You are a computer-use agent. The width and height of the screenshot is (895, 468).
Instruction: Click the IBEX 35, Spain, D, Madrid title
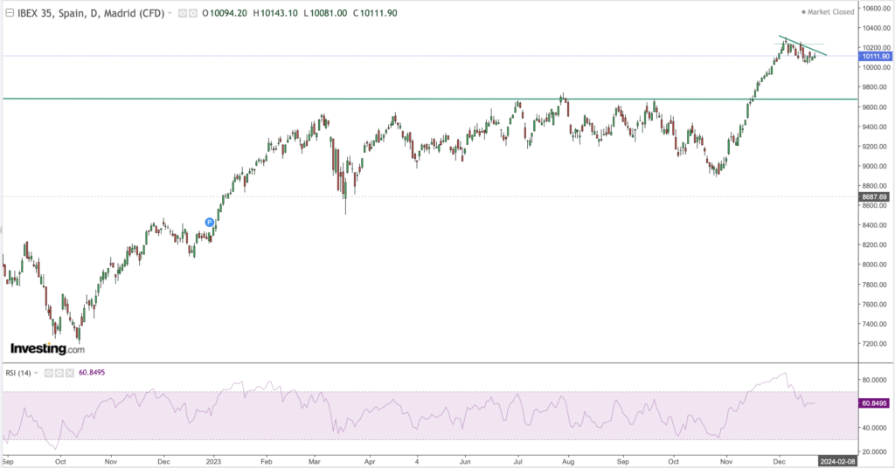87,14
